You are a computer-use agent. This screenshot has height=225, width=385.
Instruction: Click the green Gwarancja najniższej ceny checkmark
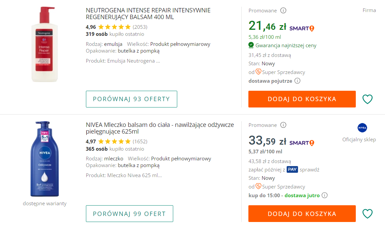[251, 45]
